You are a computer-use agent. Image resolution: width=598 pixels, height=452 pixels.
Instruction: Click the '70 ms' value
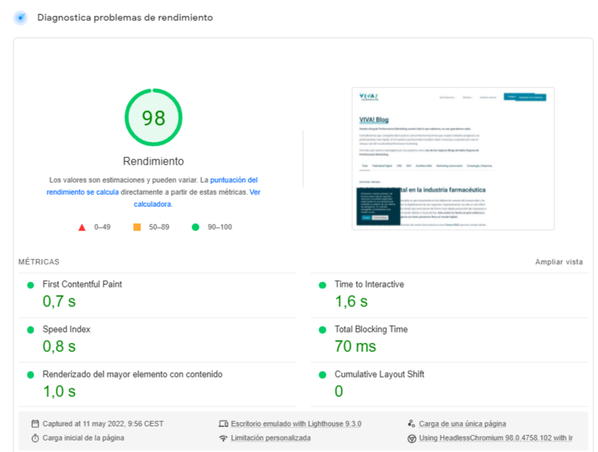coord(355,347)
